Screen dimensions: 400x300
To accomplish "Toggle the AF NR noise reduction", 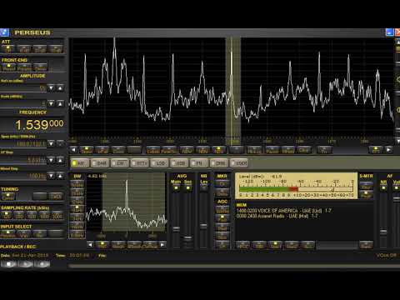I will 383,187.
